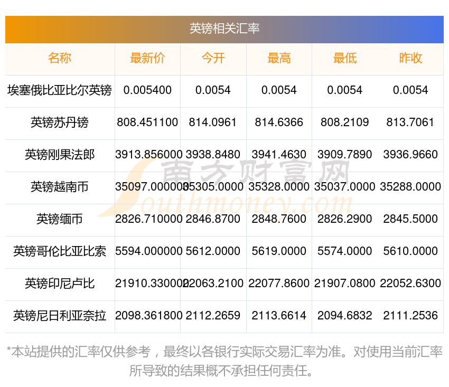Select low value 2826.2900
The image size is (449, 387).
[x=345, y=219]
